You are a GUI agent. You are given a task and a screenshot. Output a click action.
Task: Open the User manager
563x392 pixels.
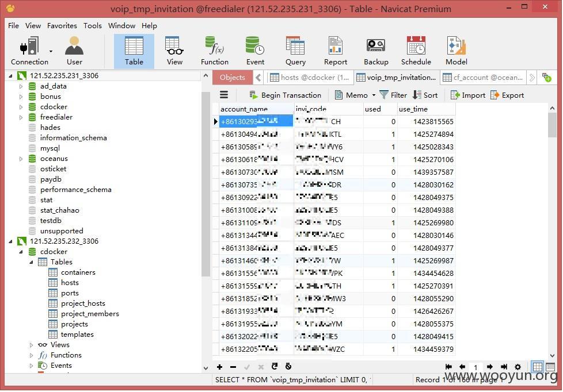tap(74, 51)
